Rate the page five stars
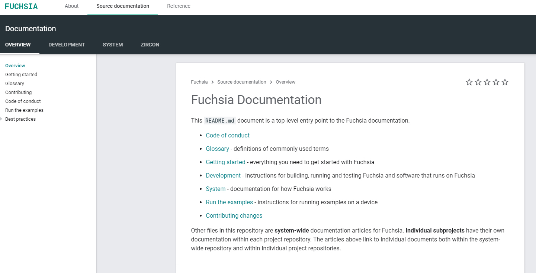Screen dimensions: 536x273 (x=505, y=82)
